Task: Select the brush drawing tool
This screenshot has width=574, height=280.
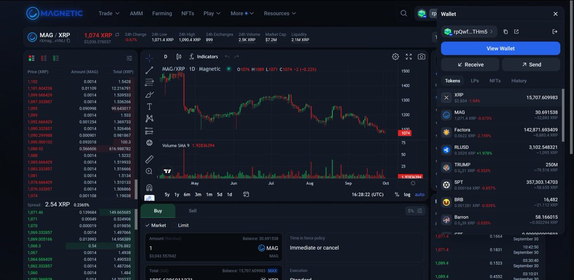Action: coord(149,95)
